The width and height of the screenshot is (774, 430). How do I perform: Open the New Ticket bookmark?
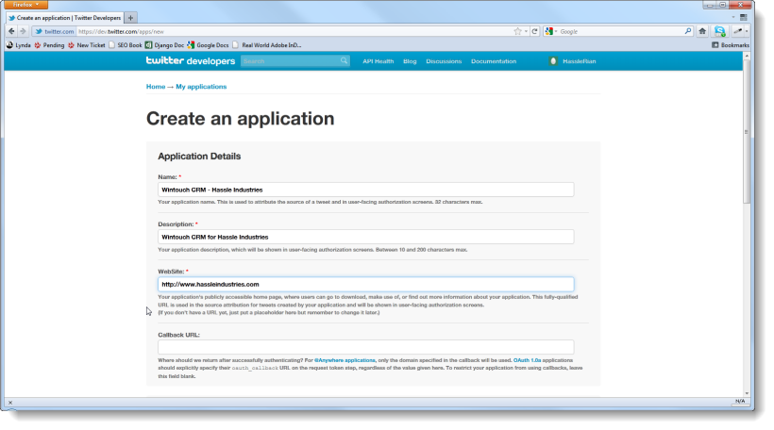pyautogui.click(x=87, y=45)
